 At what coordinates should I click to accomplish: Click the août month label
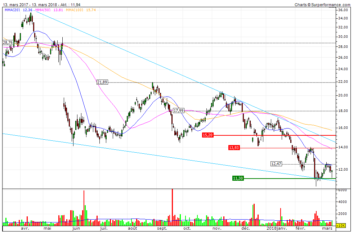[133, 229]
